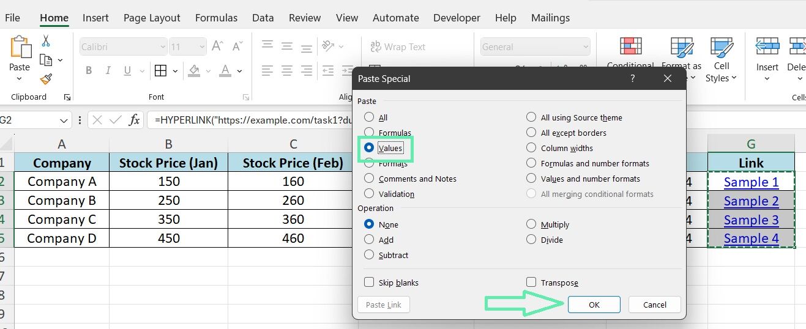Click the Fill Color bucket icon
The image size is (806, 329).
pyautogui.click(x=194, y=71)
